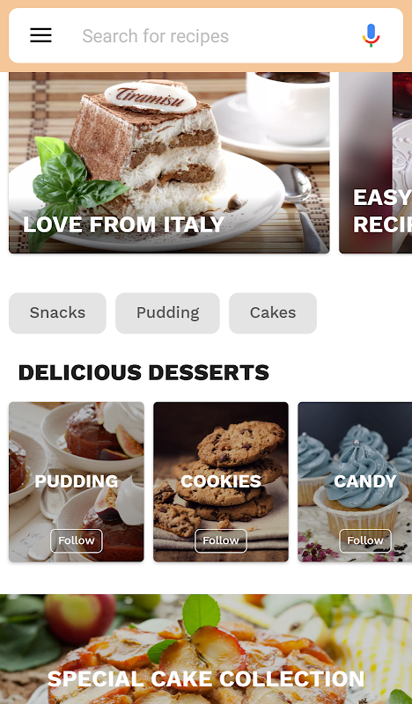Follow the Candy category
412x704 pixels.
coord(365,540)
